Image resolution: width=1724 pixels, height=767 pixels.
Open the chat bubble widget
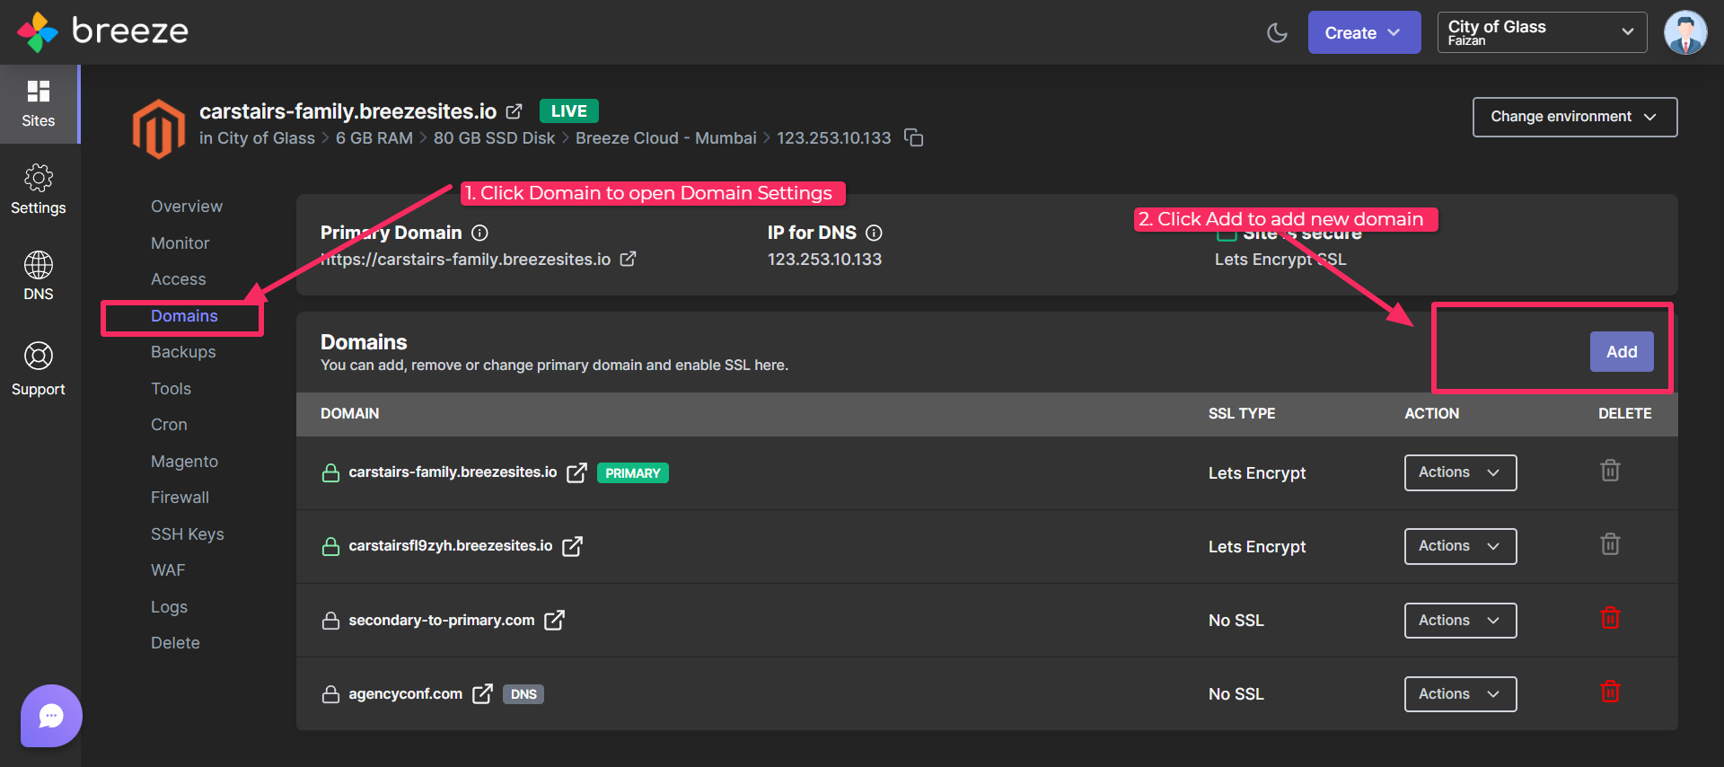[51, 716]
